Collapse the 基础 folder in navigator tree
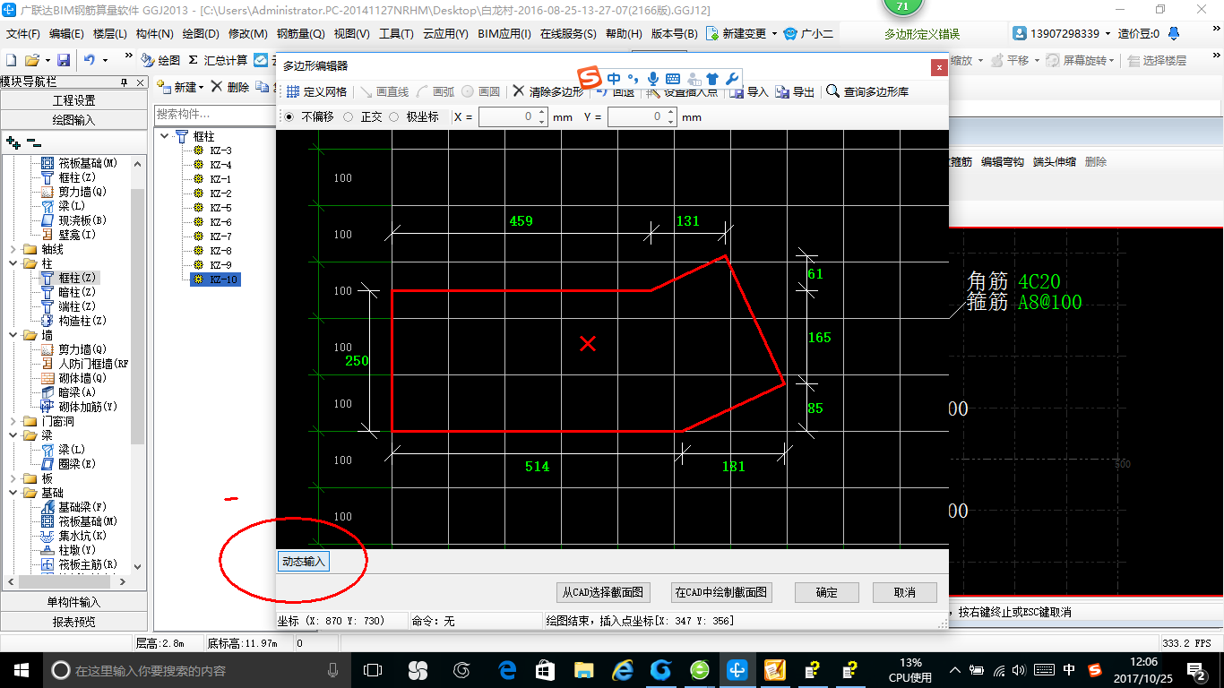1224x688 pixels. pos(13,493)
